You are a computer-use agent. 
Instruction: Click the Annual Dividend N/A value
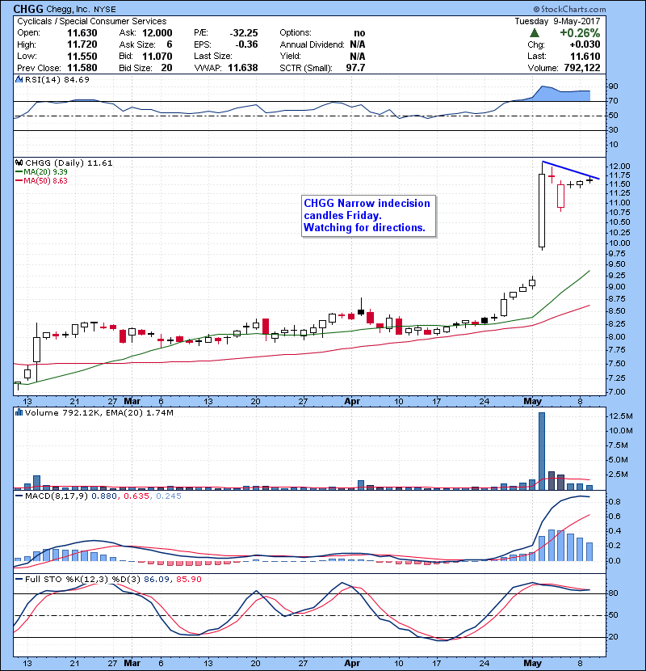[x=358, y=44]
